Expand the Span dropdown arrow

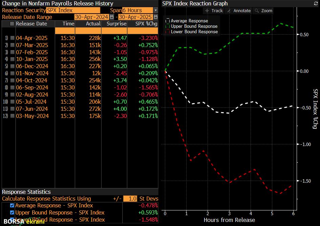(156, 10)
